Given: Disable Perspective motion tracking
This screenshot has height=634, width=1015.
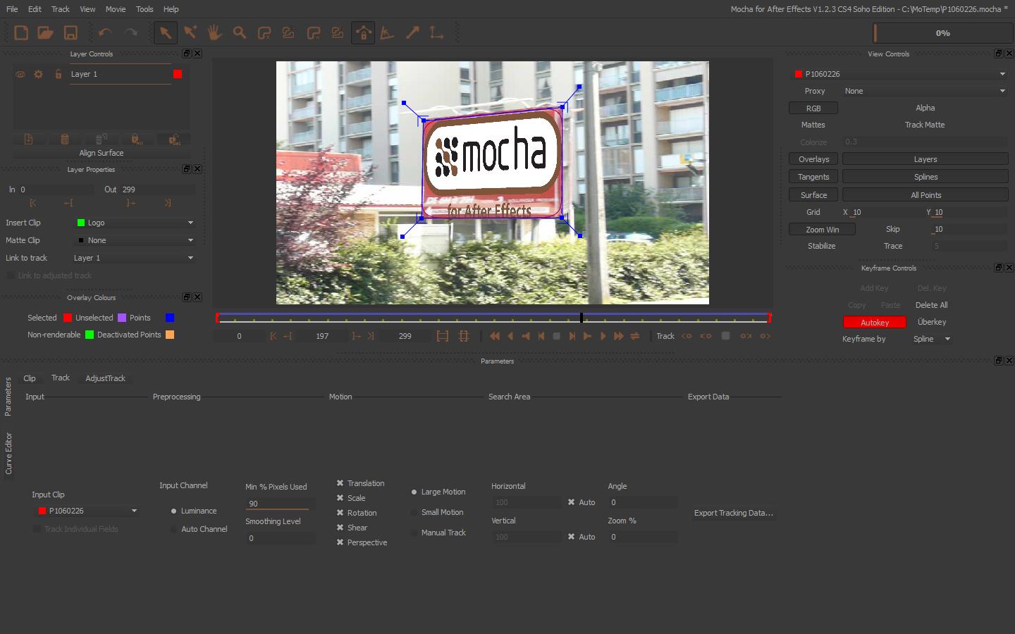Looking at the screenshot, I should pyautogui.click(x=340, y=542).
